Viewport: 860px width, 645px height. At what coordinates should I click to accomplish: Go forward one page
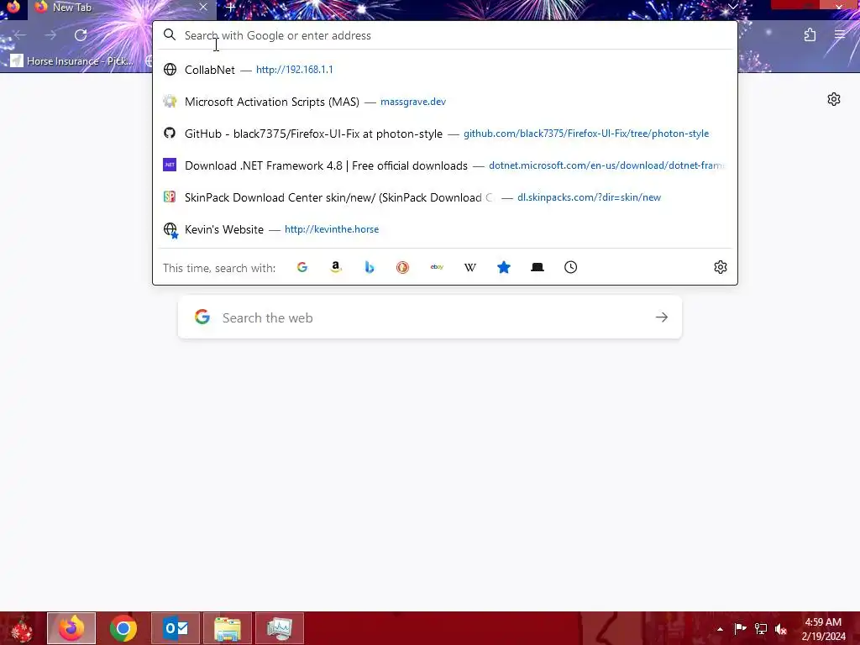50,35
